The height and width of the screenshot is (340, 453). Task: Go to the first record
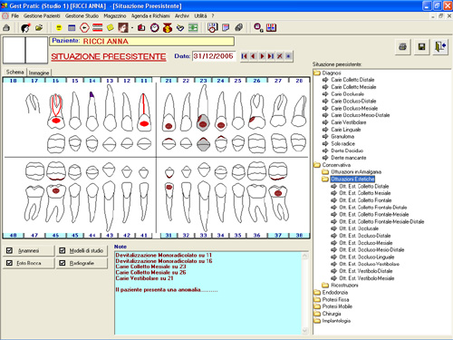245,56
